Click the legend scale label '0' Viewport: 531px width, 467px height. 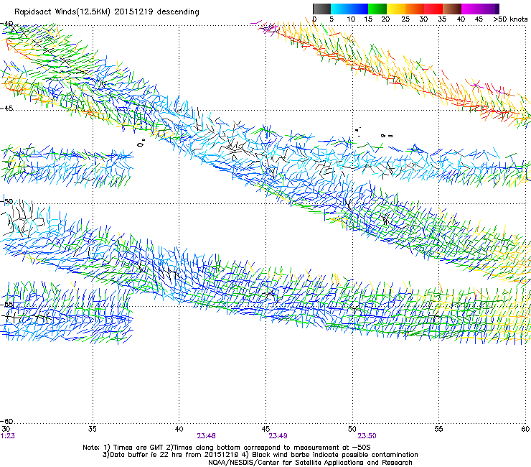(314, 19)
